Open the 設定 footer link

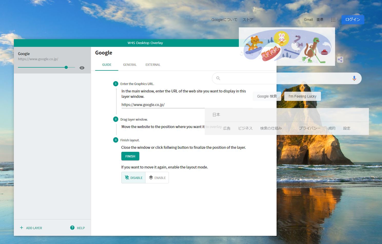[x=347, y=128]
